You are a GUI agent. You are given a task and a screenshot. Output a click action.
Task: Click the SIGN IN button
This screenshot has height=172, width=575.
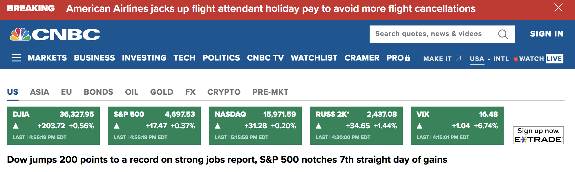click(547, 34)
